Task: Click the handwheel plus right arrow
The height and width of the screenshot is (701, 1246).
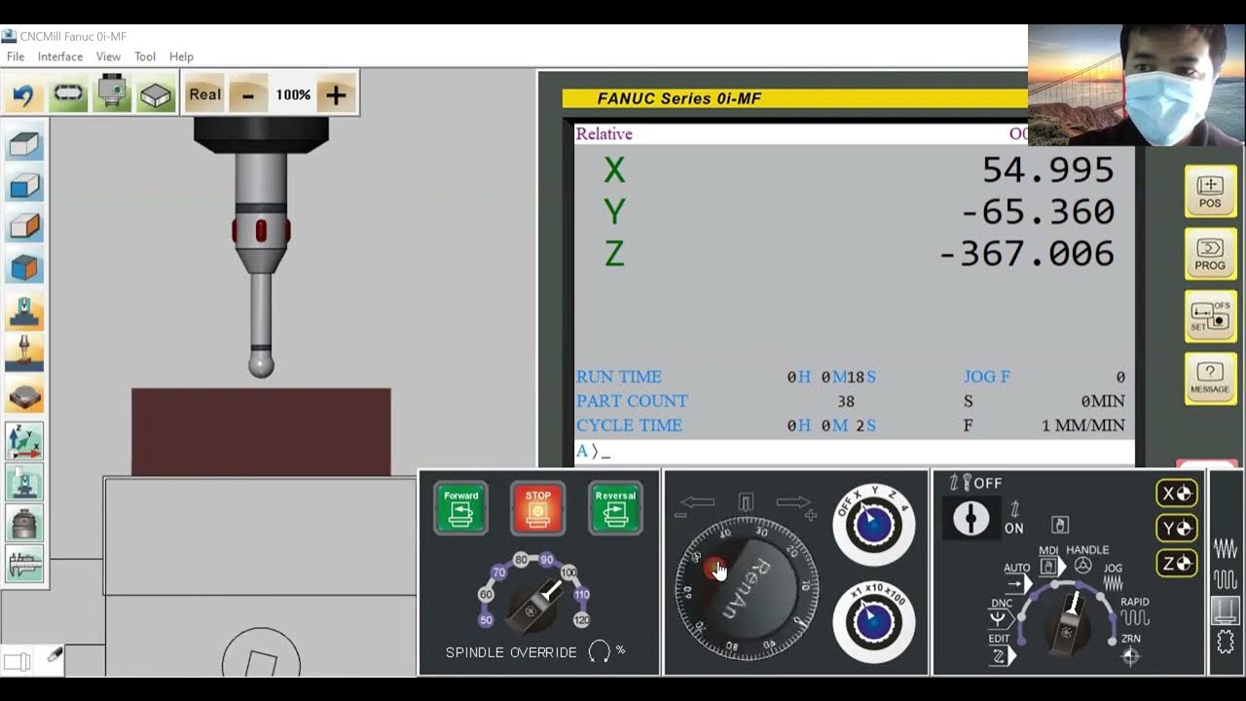Action: (x=794, y=504)
